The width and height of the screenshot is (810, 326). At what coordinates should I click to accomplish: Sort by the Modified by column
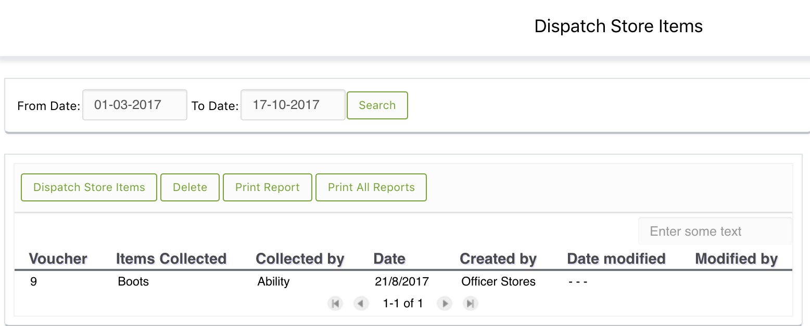click(x=737, y=259)
